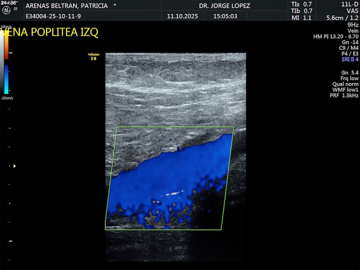360x270 pixels.
Task: Click the Frq low parameter
Action: 349,78
